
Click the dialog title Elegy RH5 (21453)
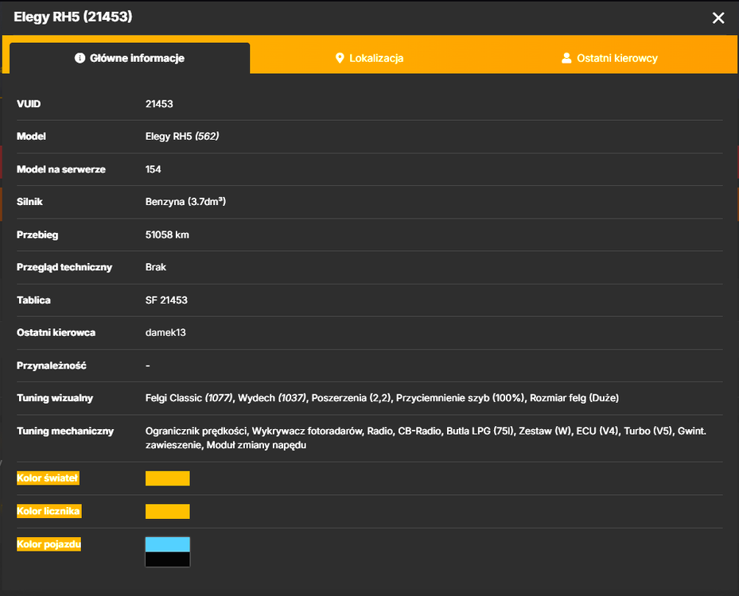(73, 17)
